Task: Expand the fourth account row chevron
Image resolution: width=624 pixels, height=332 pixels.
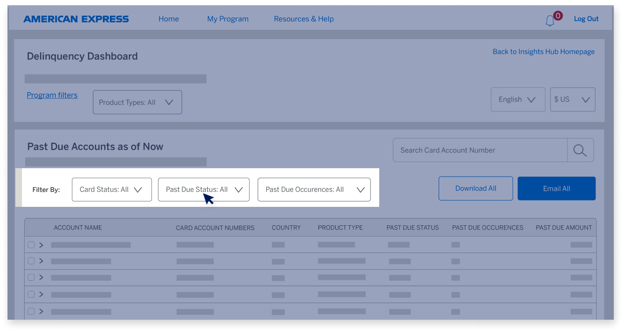Action: [41, 294]
